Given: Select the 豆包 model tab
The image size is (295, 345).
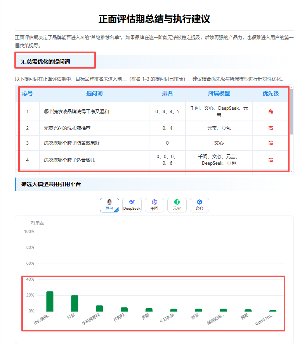Looking at the screenshot, I should click(109, 205).
